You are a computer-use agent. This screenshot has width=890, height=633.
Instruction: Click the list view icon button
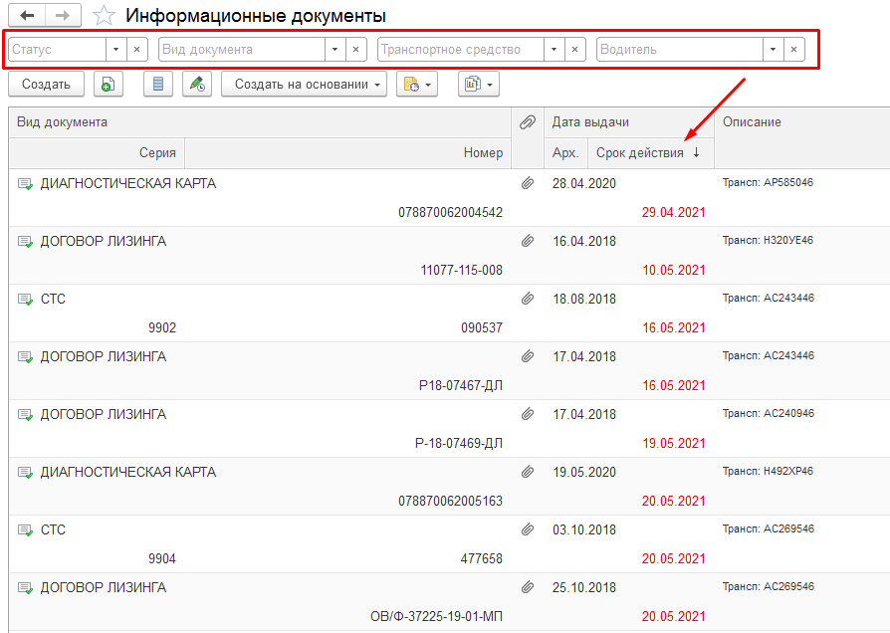(157, 85)
